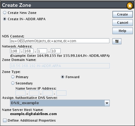Click the example.digitalairlines.com host name text
This screenshot has height=126, width=135.
33,114
